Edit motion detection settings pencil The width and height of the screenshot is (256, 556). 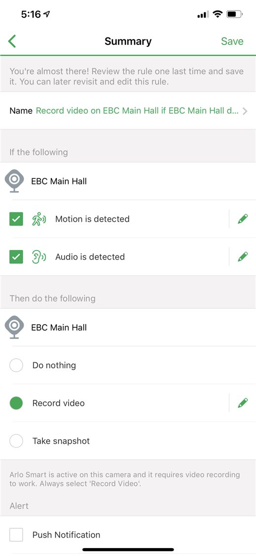tap(243, 219)
